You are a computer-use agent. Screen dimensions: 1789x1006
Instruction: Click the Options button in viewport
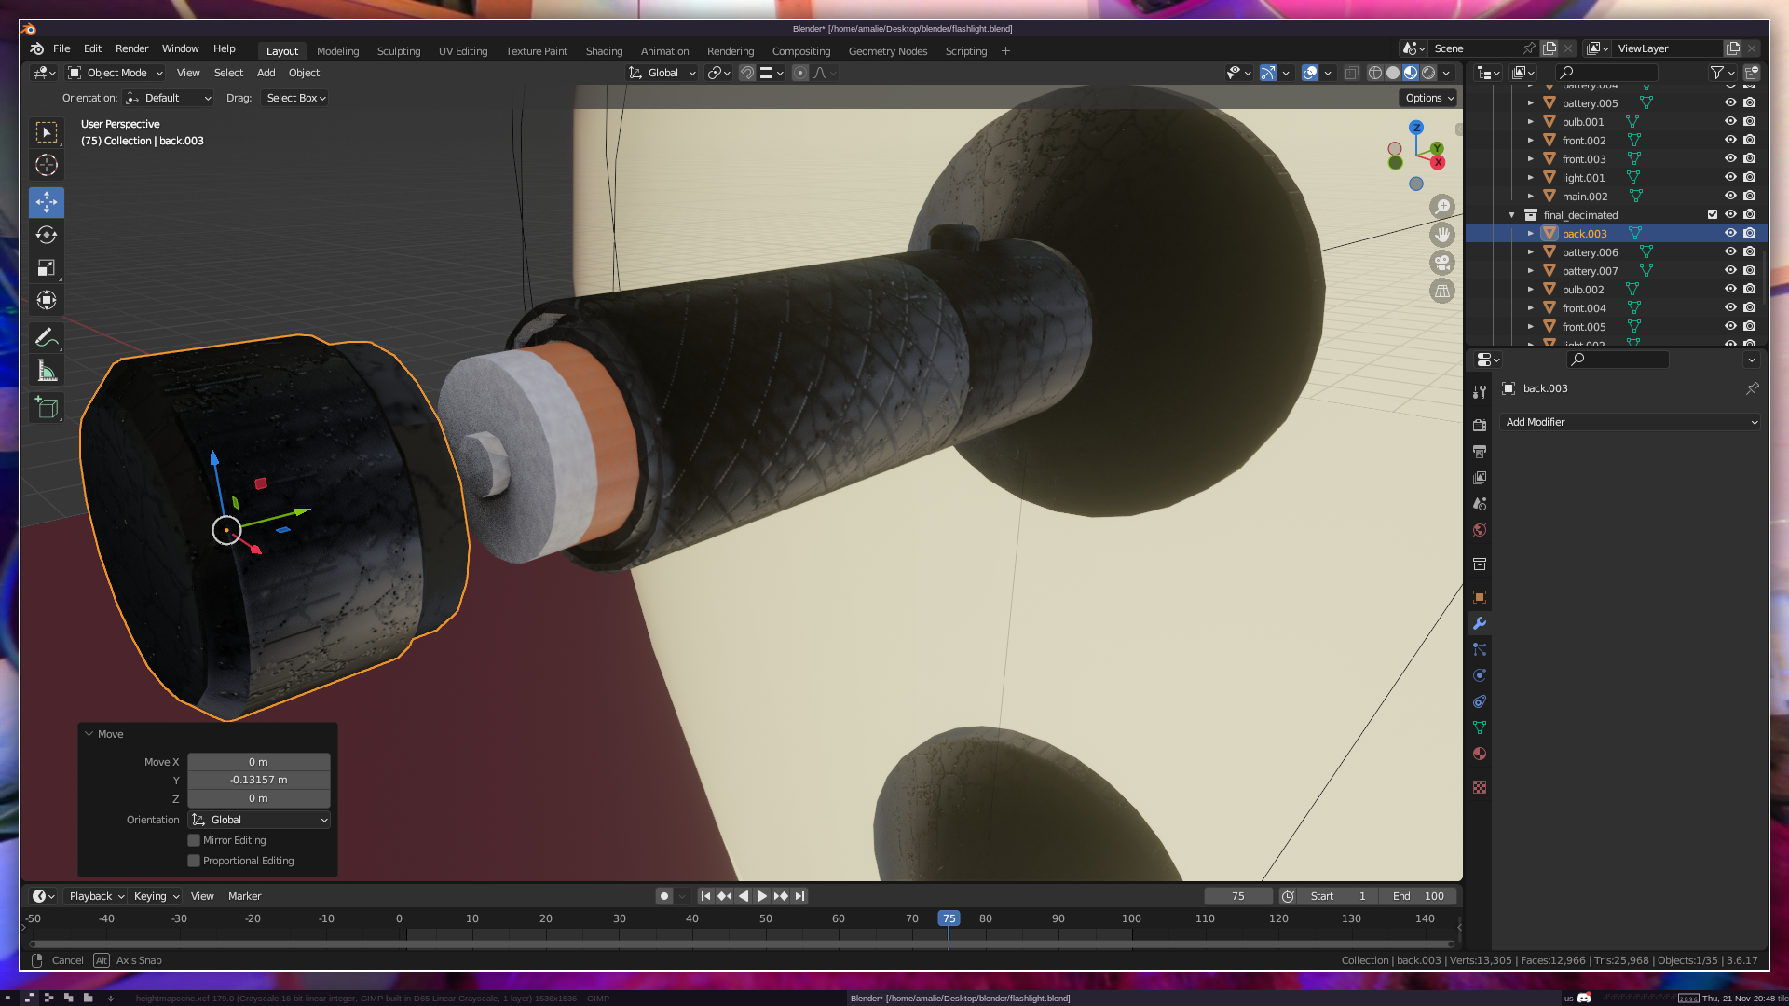(1428, 98)
